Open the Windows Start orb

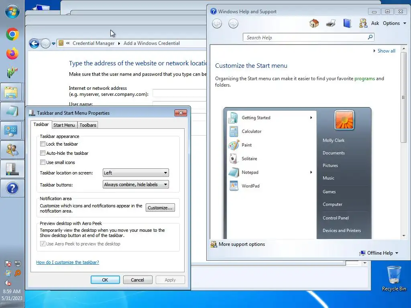click(12, 11)
